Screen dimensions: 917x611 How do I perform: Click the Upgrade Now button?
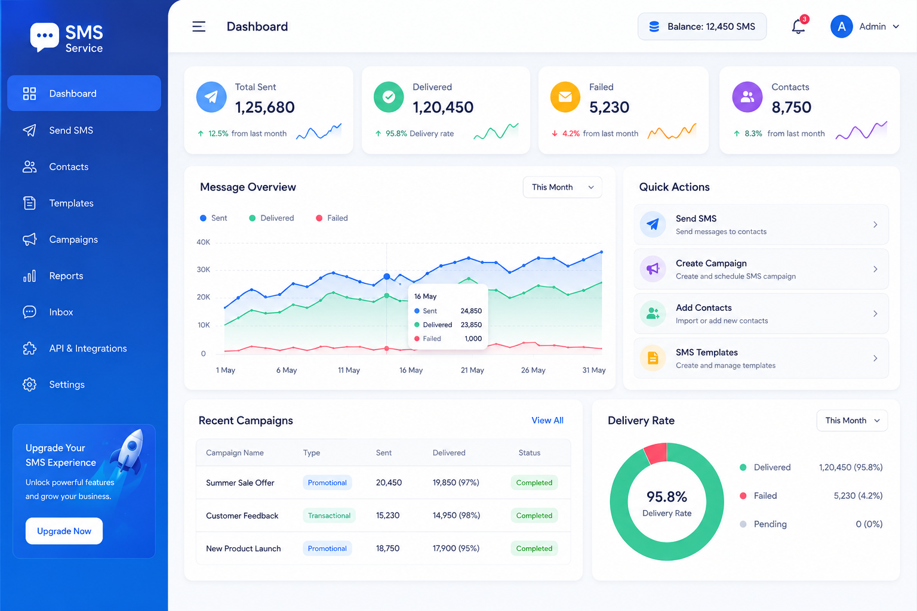click(64, 531)
